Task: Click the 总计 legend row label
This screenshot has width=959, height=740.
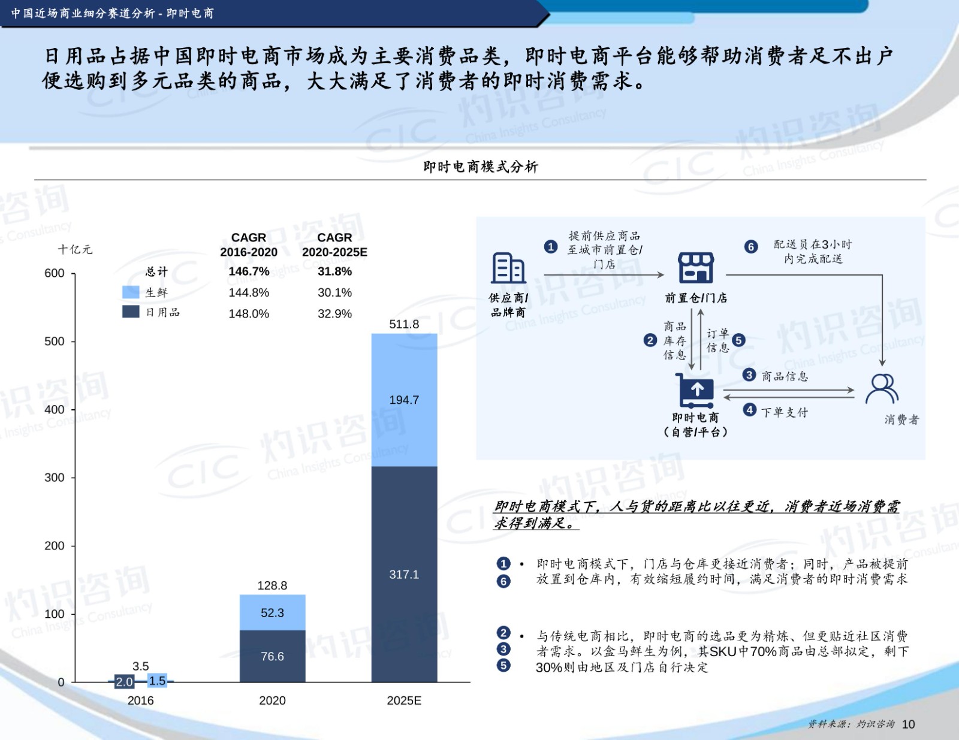Action: coord(156,271)
